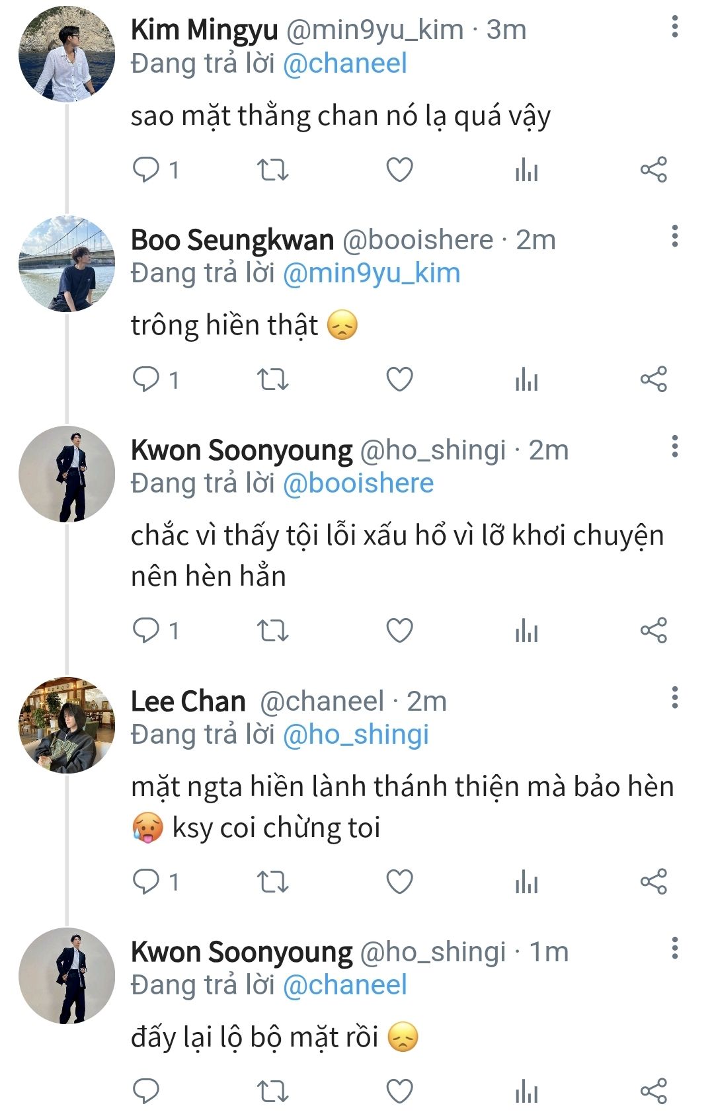Open more options on Kim Mingyu's tweet
Screen dimensions: 714x1114
674,26
